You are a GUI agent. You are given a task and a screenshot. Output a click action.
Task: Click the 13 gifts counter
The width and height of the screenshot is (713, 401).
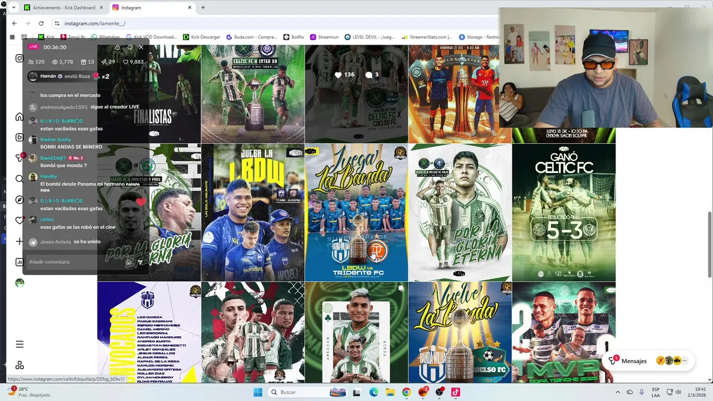(87, 62)
